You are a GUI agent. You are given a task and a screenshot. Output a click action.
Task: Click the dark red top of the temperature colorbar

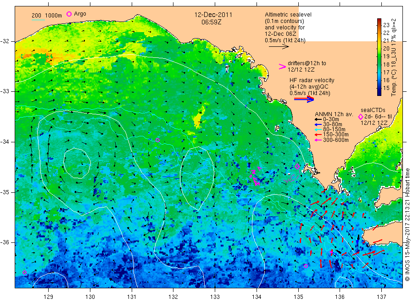click(379, 21)
